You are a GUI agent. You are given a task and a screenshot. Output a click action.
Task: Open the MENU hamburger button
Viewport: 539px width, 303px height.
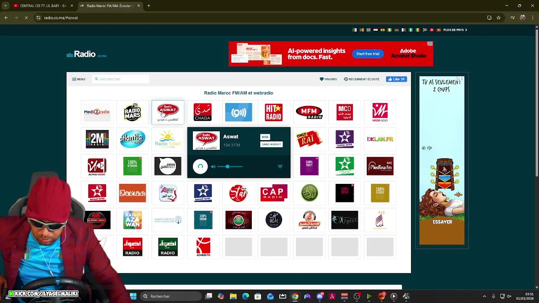point(78,79)
